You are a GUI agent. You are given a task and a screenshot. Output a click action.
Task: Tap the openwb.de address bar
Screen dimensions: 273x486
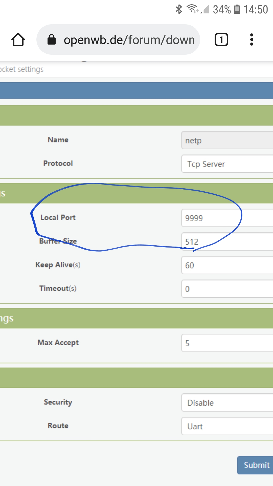[118, 39]
